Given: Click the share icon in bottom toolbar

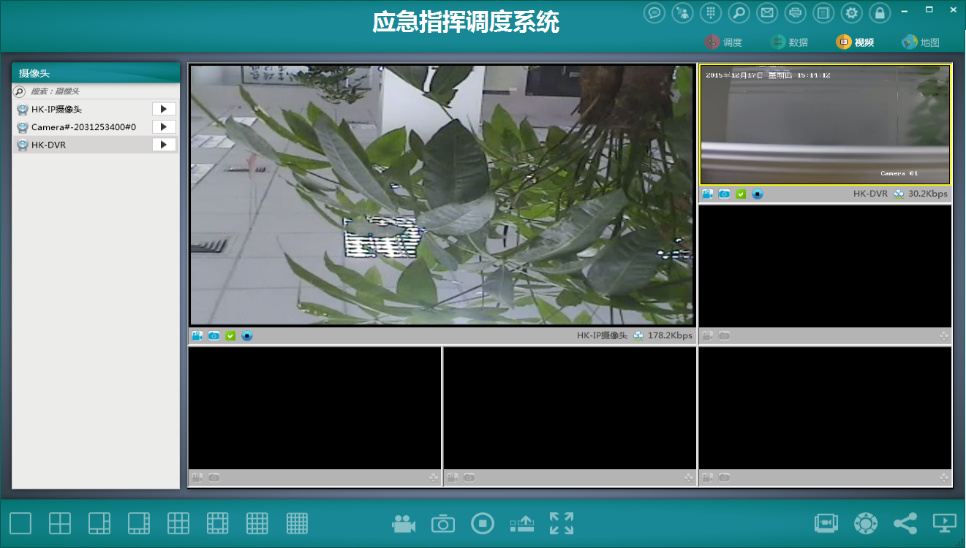Looking at the screenshot, I should 905,523.
